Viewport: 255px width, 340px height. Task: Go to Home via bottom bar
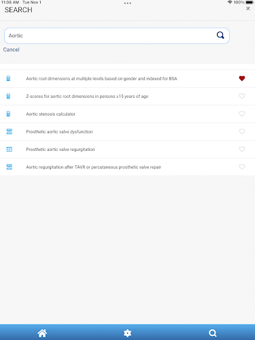tap(42, 333)
